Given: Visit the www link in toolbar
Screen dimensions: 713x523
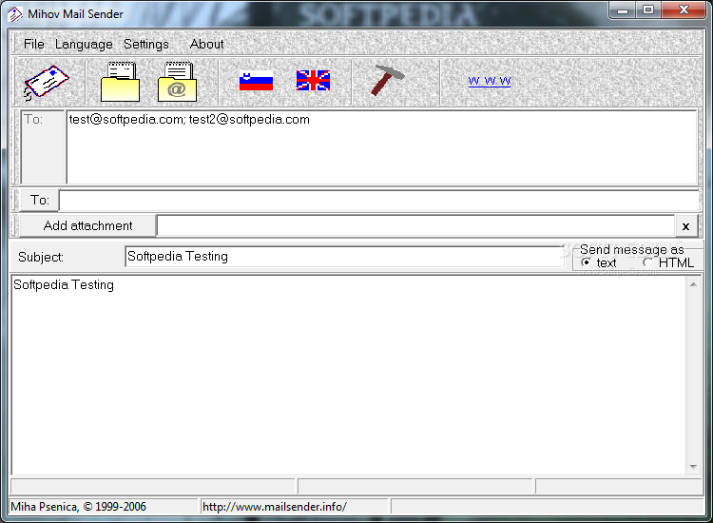Looking at the screenshot, I should point(490,81).
